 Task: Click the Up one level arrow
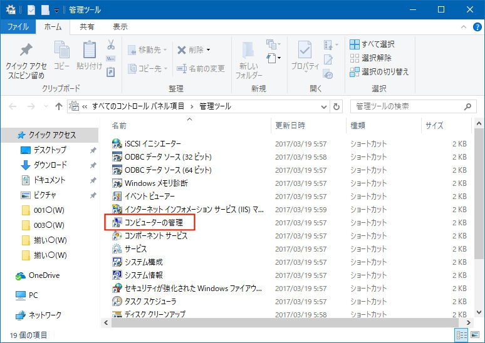point(59,106)
